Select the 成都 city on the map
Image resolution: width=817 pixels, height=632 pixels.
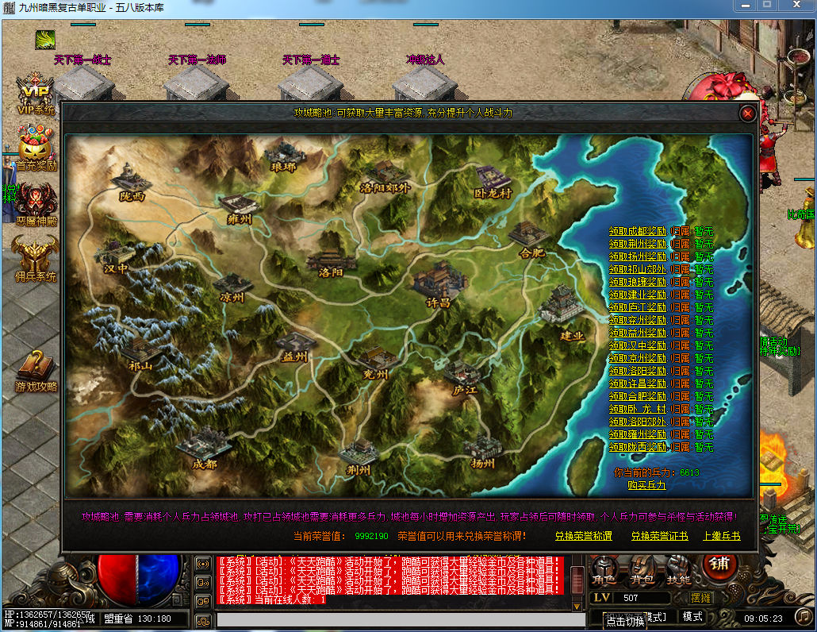[x=205, y=449]
